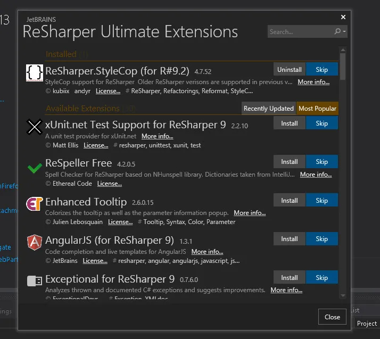Install Exceptional for ReSharper 9

coord(290,277)
